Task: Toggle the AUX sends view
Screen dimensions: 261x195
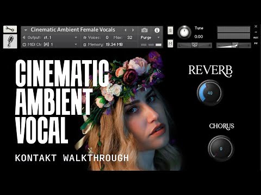Action: click(256, 38)
